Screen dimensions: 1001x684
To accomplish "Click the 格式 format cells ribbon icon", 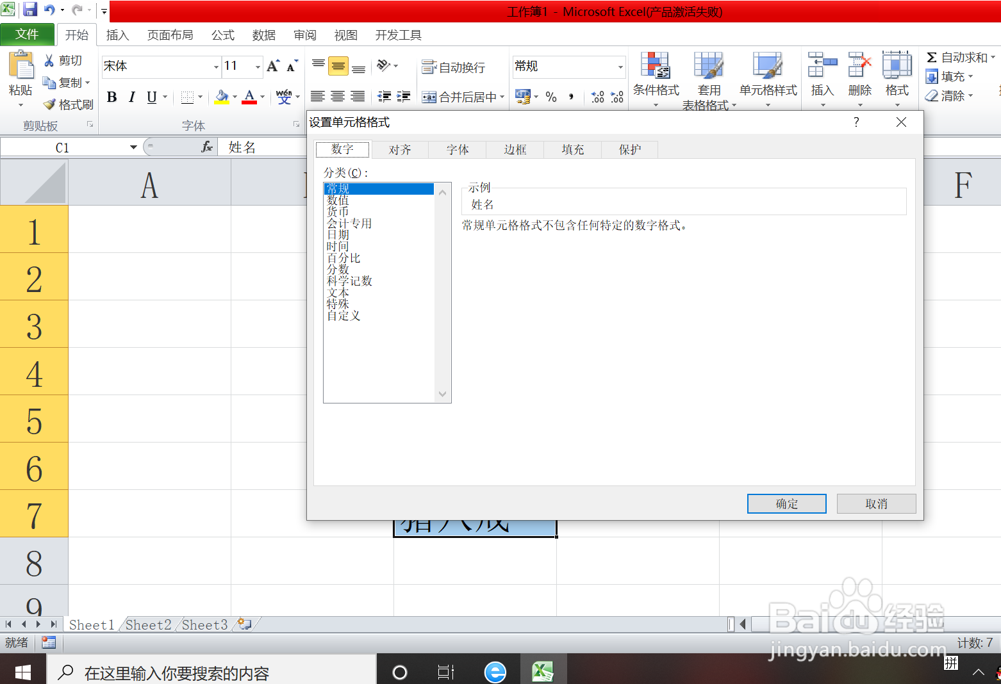I will [x=897, y=65].
